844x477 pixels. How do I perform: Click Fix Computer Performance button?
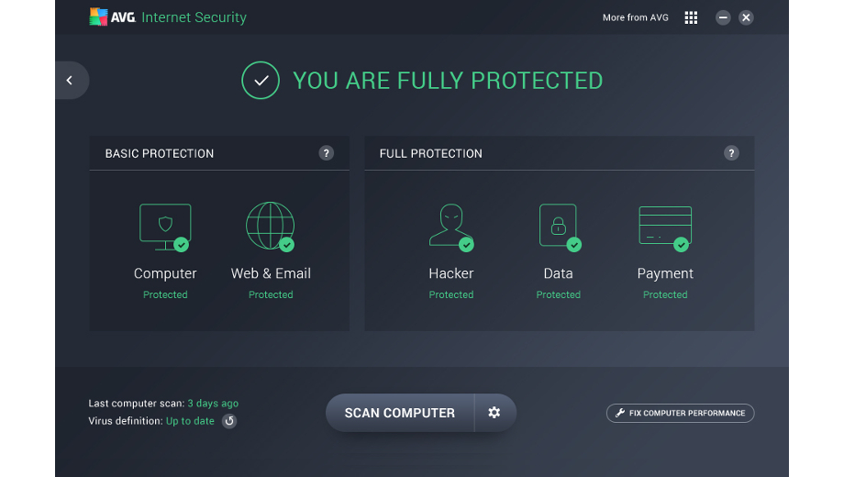pyautogui.click(x=680, y=413)
